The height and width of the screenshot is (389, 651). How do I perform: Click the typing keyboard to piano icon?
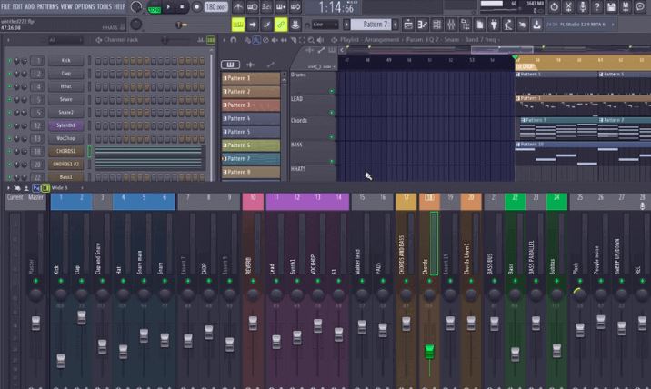(238, 25)
